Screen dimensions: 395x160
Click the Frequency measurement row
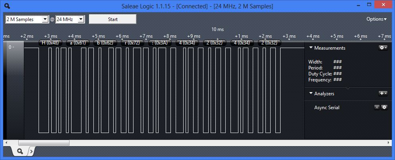(x=325, y=80)
